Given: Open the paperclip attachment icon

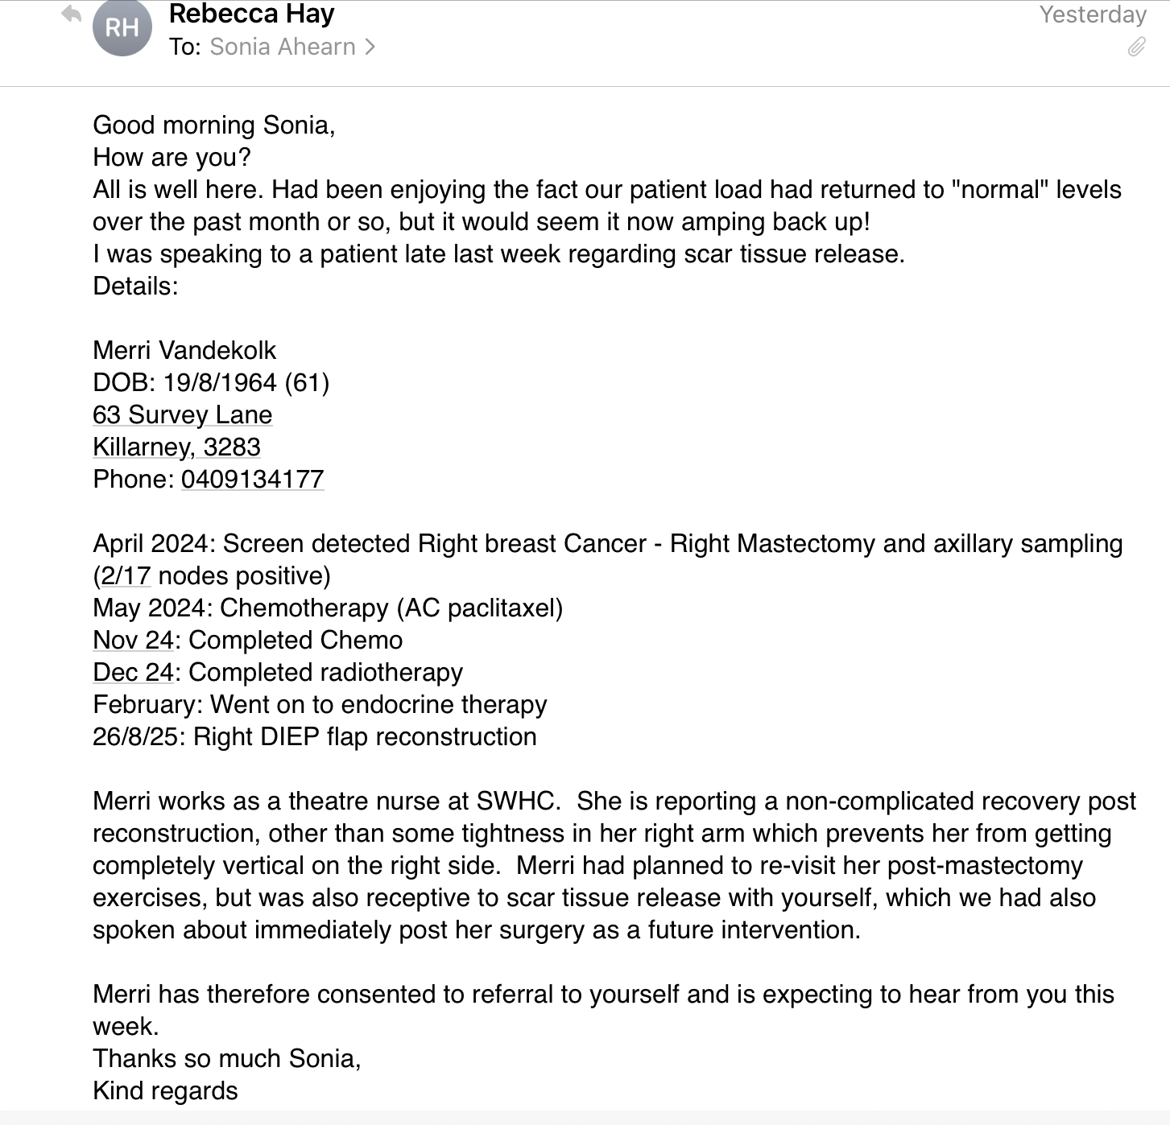Looking at the screenshot, I should tap(1136, 47).
